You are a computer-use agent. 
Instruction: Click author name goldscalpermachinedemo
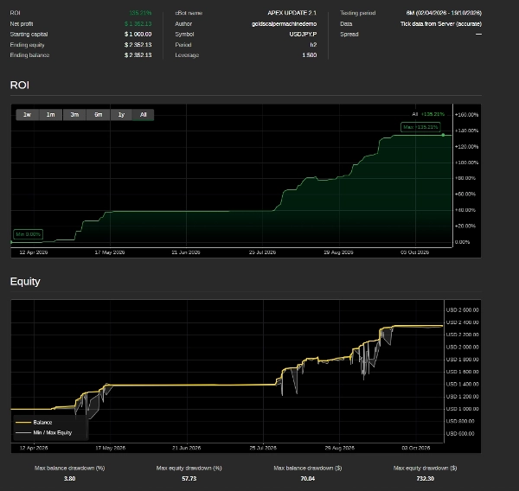tap(284, 24)
